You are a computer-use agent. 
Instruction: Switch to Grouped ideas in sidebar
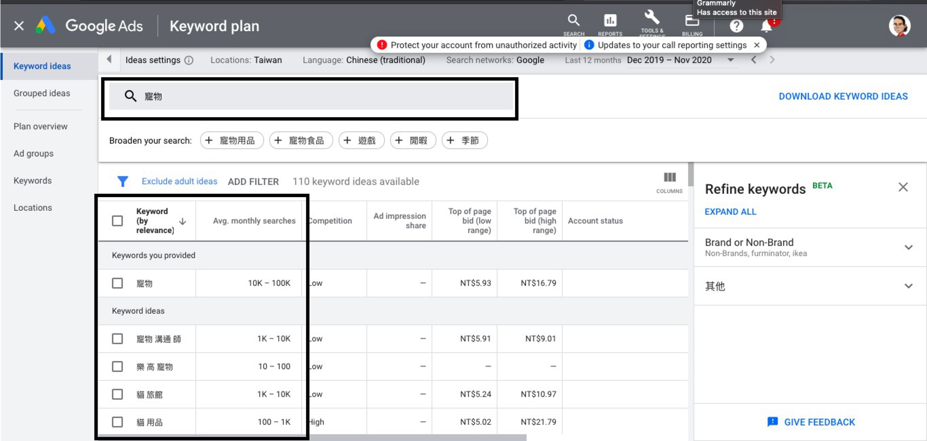[x=42, y=93]
